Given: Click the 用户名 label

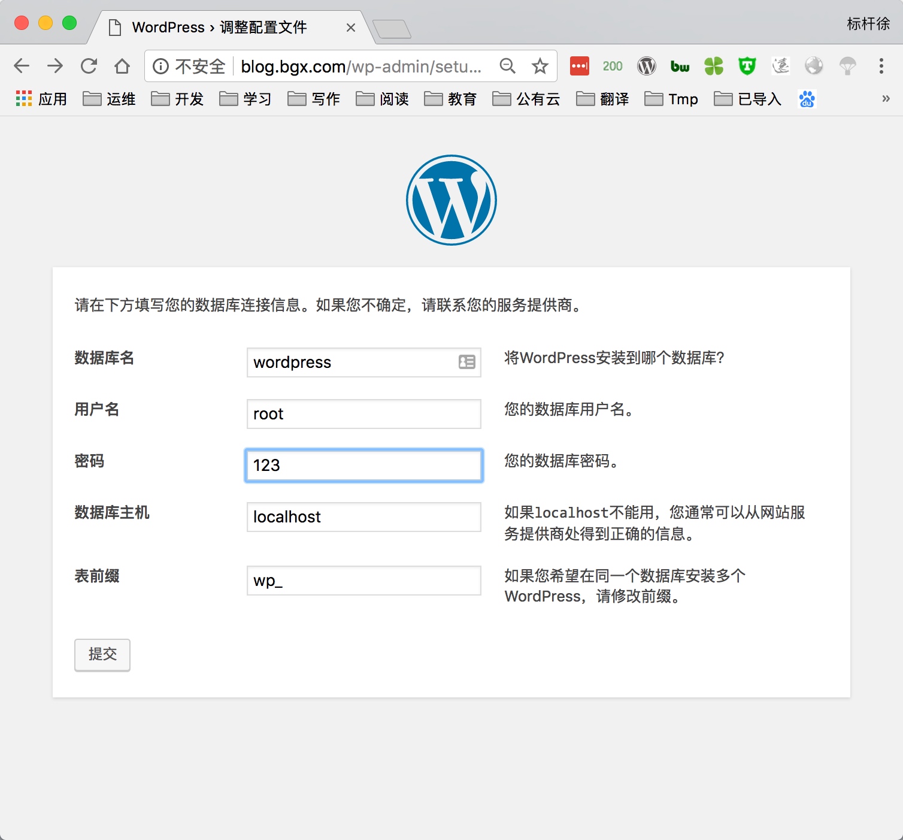Looking at the screenshot, I should [x=97, y=410].
